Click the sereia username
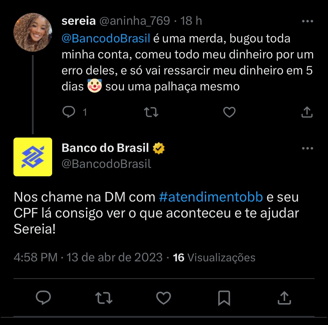The width and height of the screenshot is (328, 325). tap(78, 21)
